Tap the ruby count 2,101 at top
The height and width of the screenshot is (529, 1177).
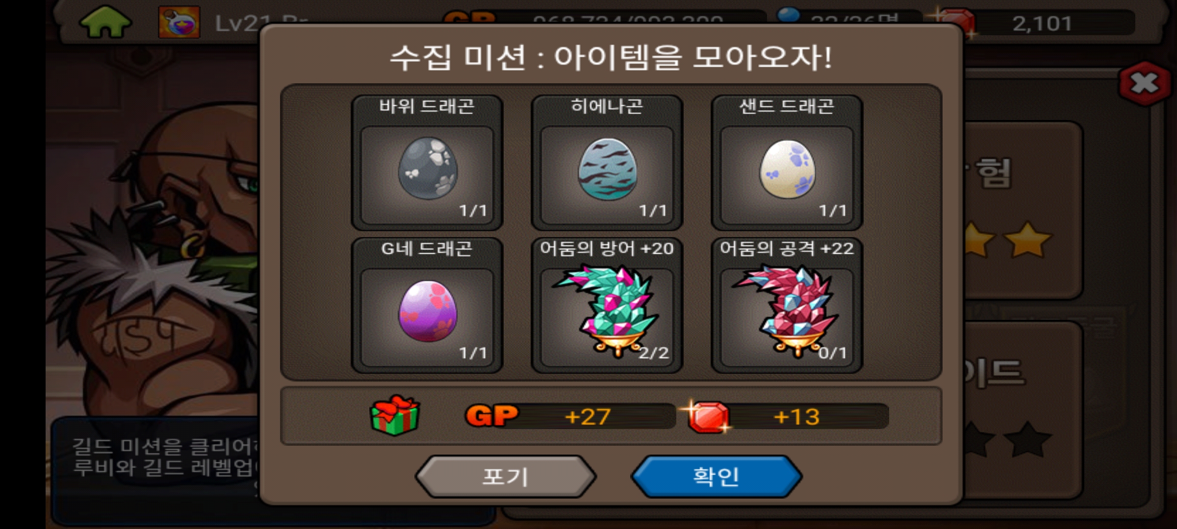(1042, 24)
